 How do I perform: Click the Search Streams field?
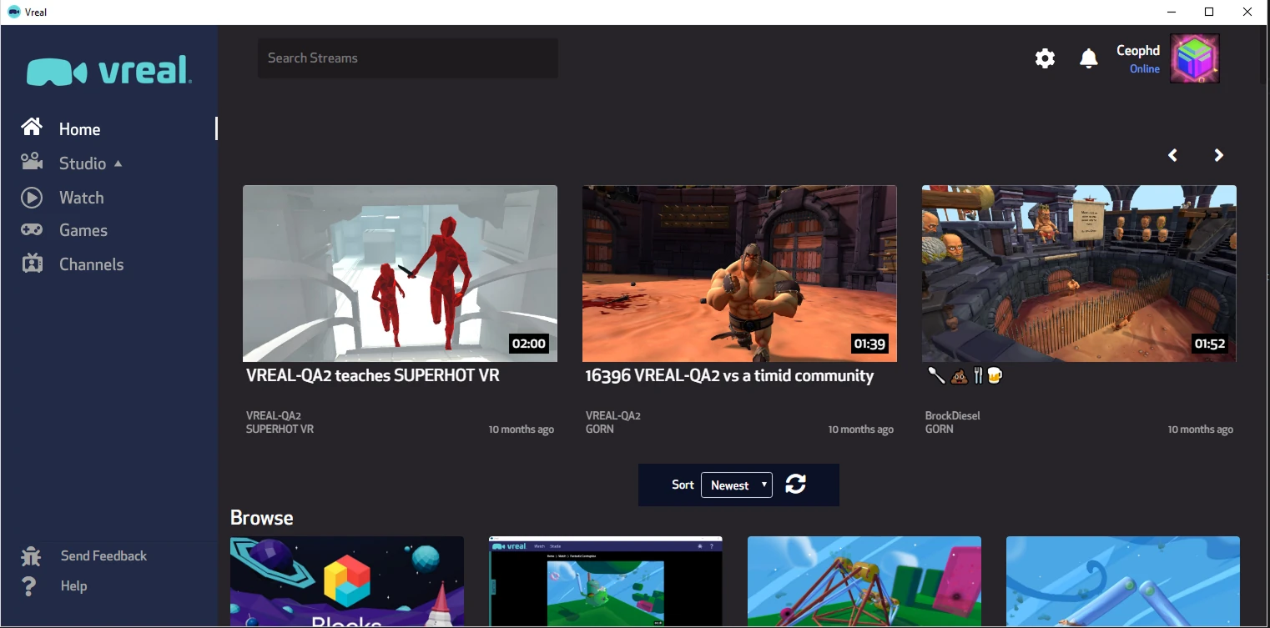(407, 58)
